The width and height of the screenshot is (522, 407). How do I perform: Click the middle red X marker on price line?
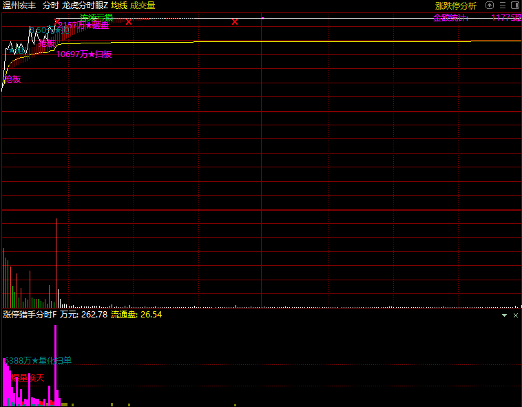pos(129,22)
